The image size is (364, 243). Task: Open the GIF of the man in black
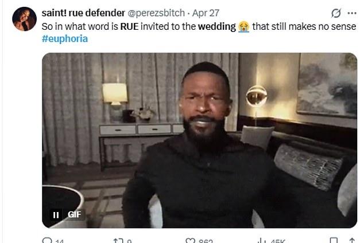tap(199, 140)
